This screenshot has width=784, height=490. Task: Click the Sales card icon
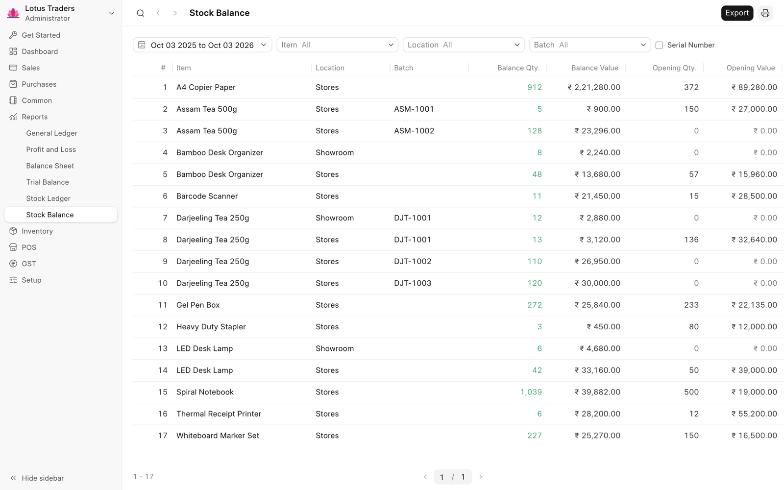click(13, 68)
